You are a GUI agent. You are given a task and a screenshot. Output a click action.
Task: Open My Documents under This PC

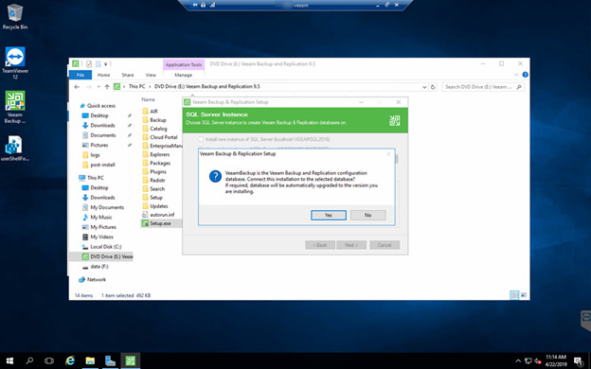[107, 207]
